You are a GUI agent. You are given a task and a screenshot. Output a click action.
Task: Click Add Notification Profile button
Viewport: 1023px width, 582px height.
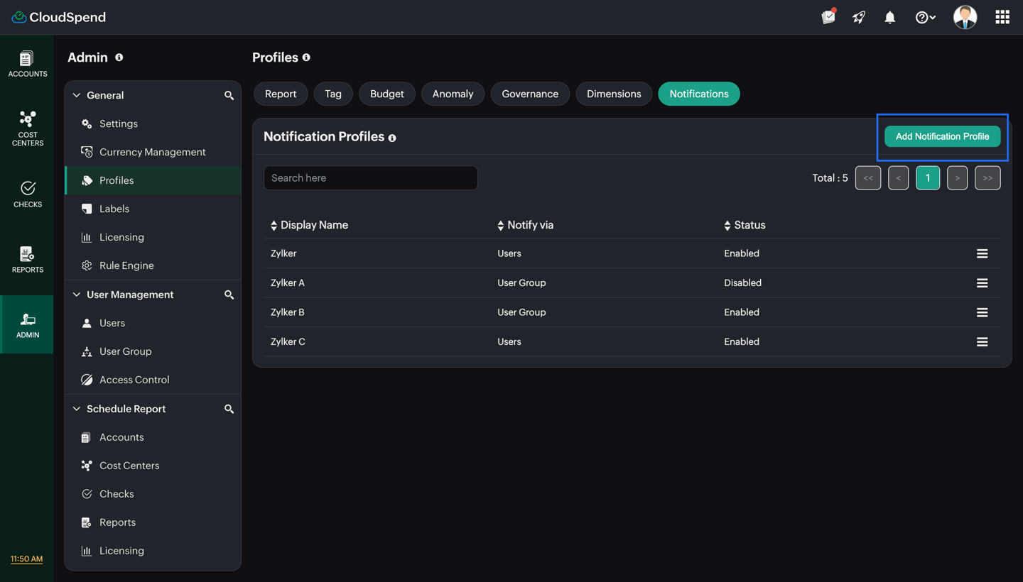point(942,136)
